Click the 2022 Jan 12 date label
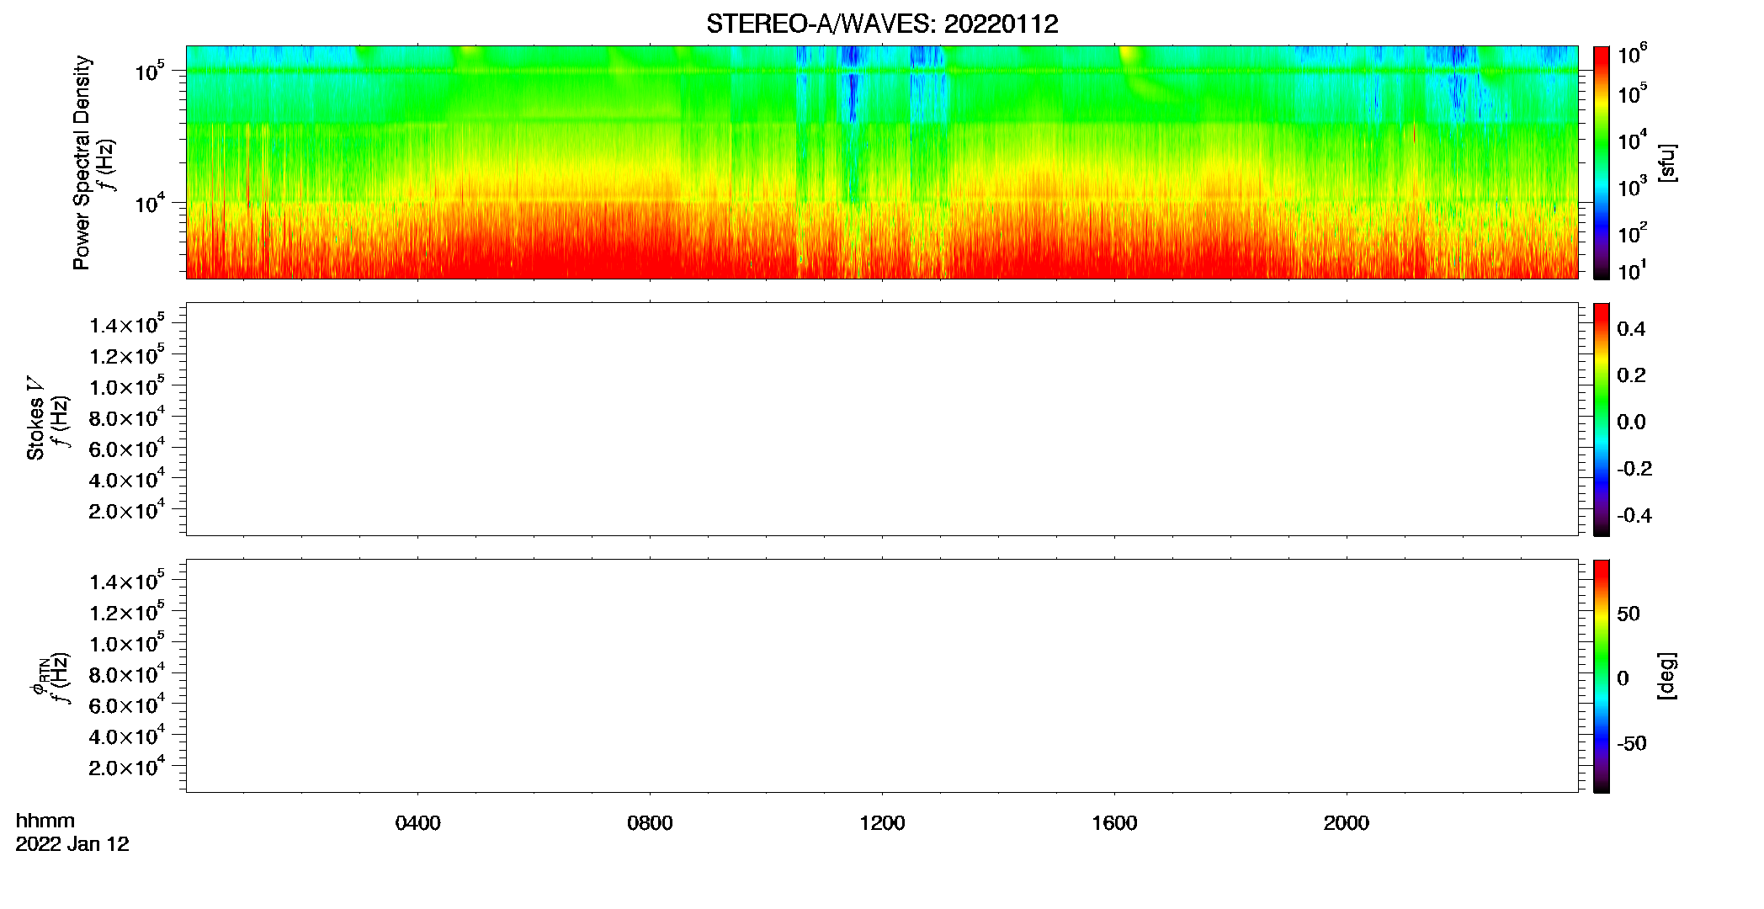Image resolution: width=1764 pixels, height=909 pixels. click(72, 844)
